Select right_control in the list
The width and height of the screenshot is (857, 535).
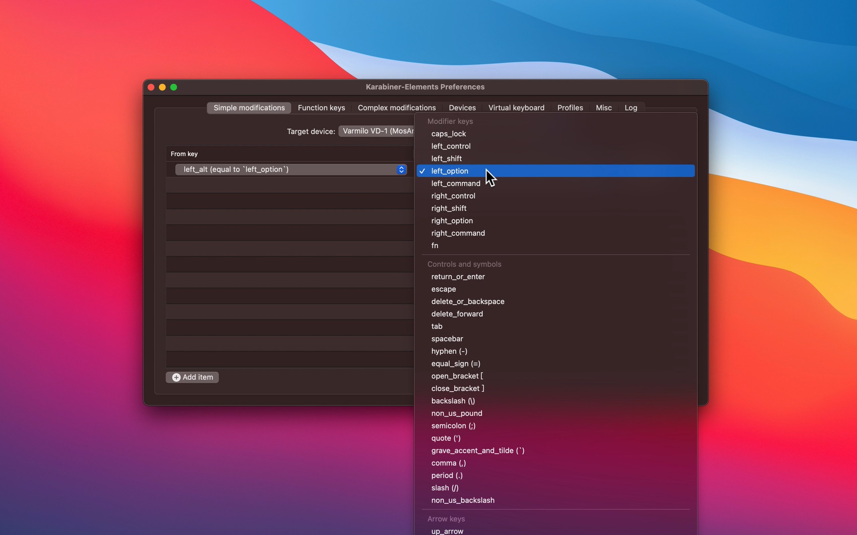point(555,196)
